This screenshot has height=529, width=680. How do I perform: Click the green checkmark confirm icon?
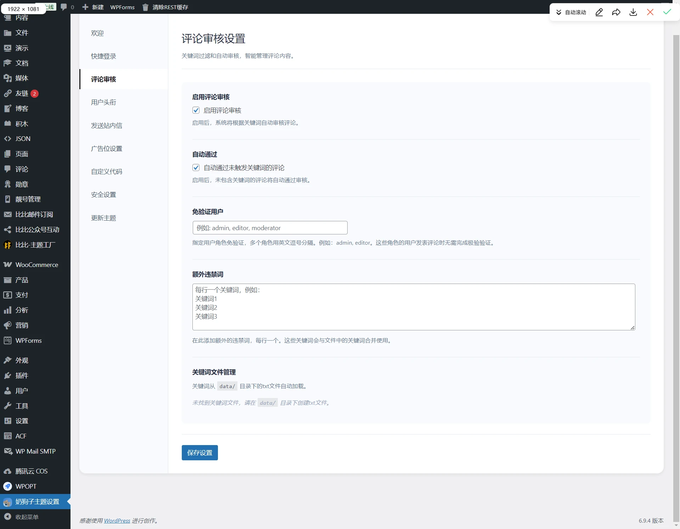pyautogui.click(x=667, y=12)
